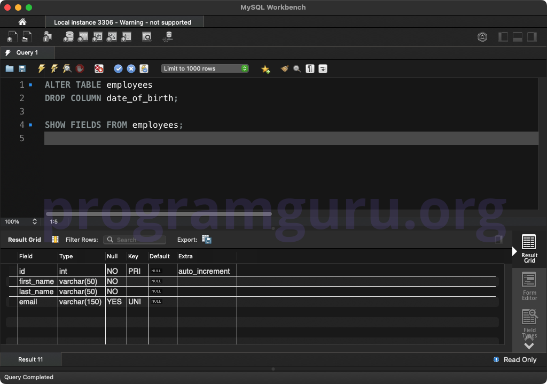Select the 'varchar(150)' type cell
This screenshot has height=384, width=547.
pos(82,302)
